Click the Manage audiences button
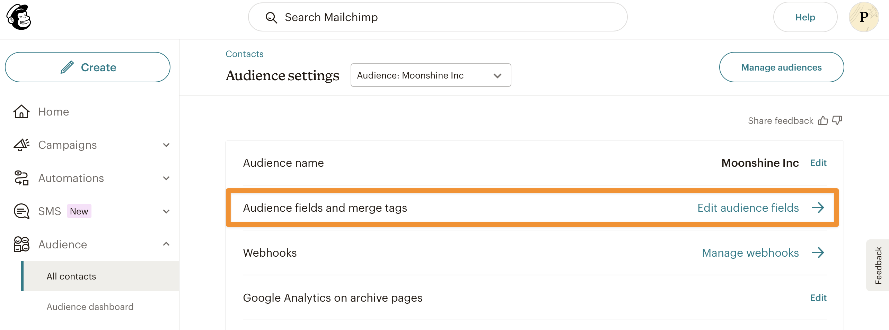Viewport: 889px width, 330px height. (781, 67)
